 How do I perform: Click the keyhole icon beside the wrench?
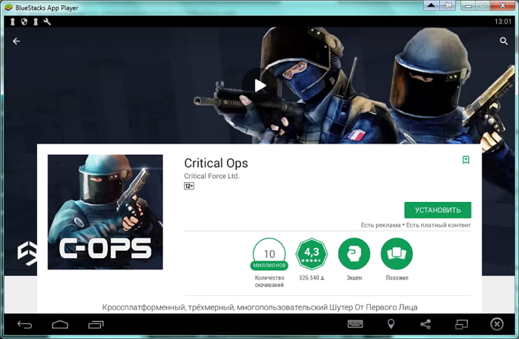pos(36,21)
